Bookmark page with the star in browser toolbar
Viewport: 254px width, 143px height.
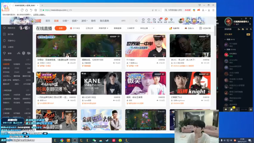(x=36, y=10)
